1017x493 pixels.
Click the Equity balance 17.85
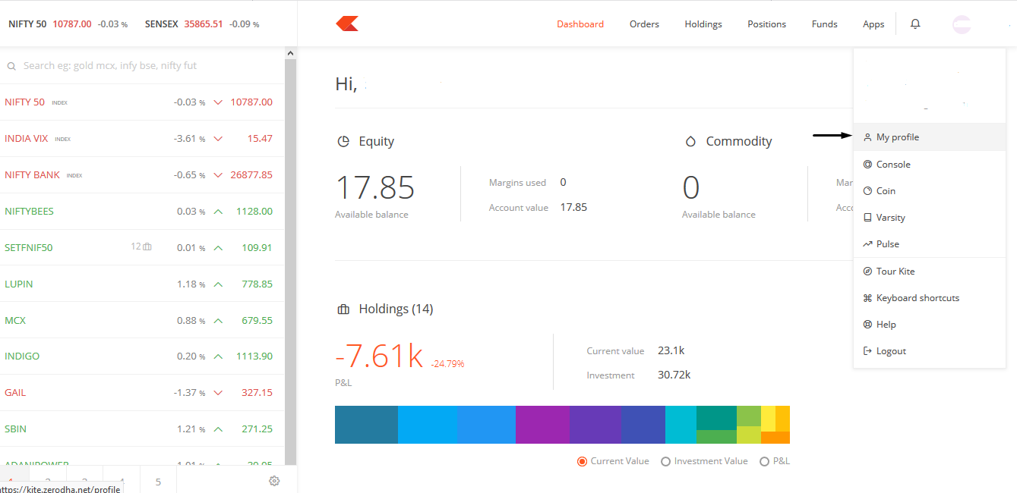pos(375,187)
